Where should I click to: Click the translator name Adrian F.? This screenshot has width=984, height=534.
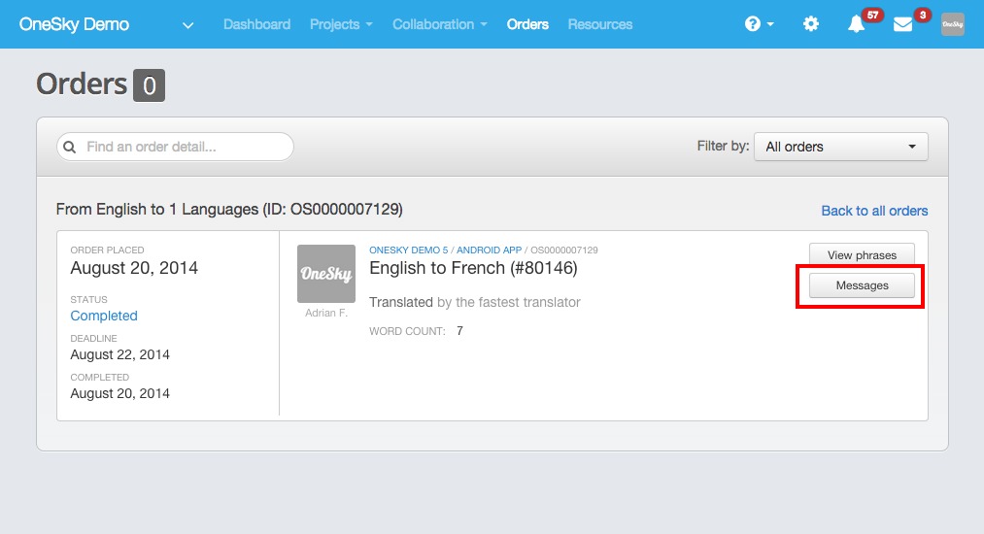pos(326,313)
